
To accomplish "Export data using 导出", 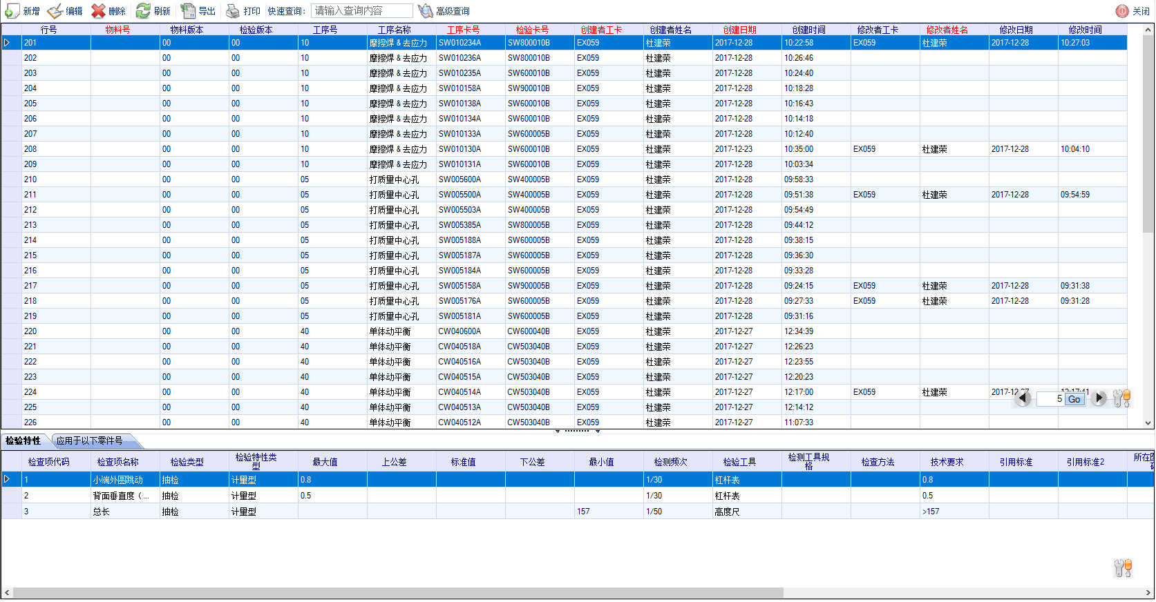I will [x=198, y=11].
